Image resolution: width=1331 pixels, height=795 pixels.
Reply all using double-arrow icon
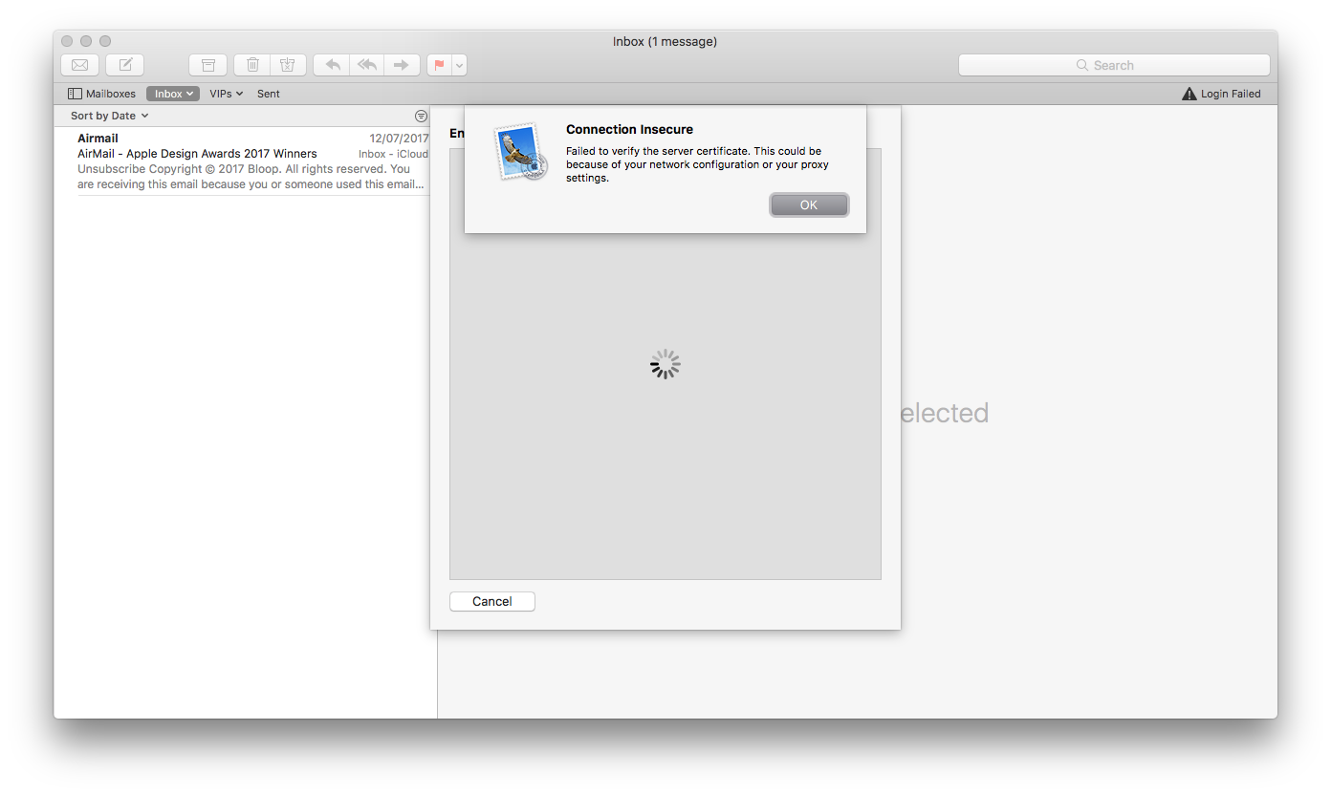(x=366, y=64)
